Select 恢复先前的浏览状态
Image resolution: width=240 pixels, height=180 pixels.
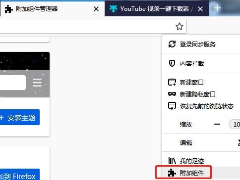tap(201, 106)
